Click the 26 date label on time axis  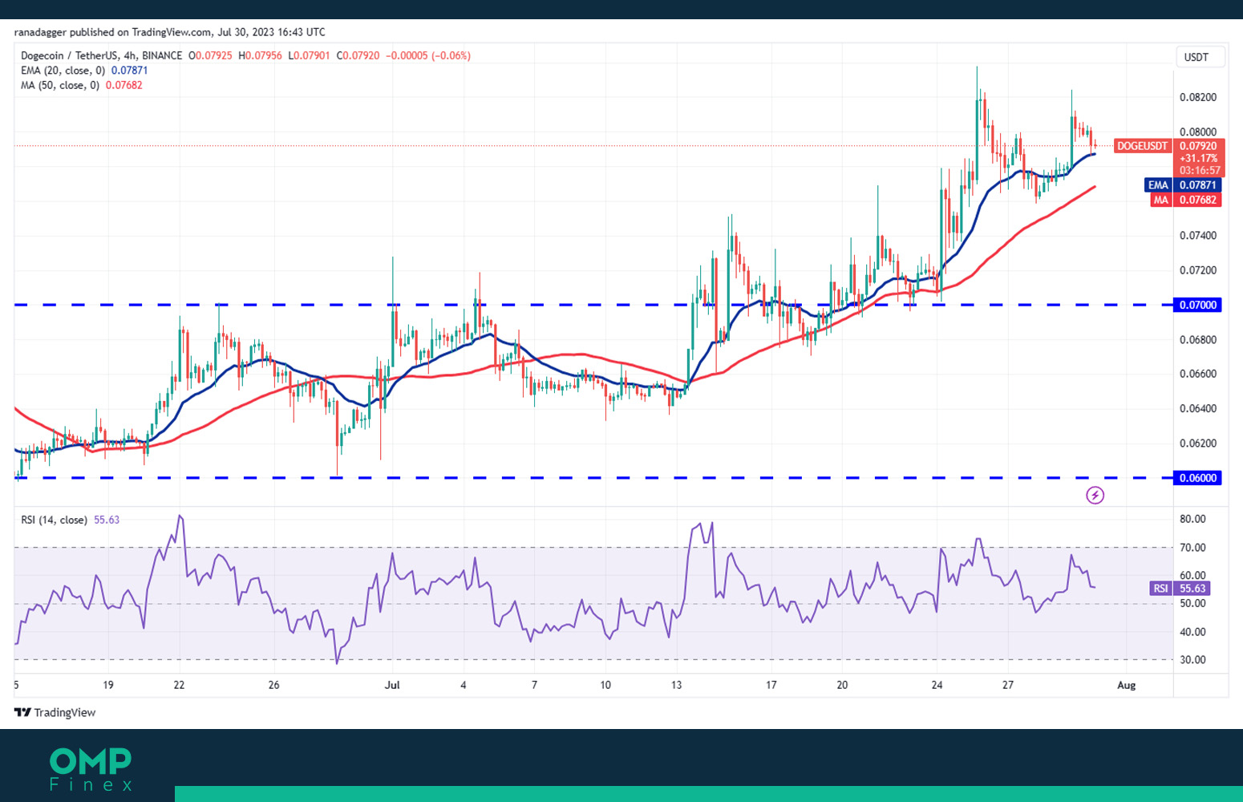(x=273, y=685)
